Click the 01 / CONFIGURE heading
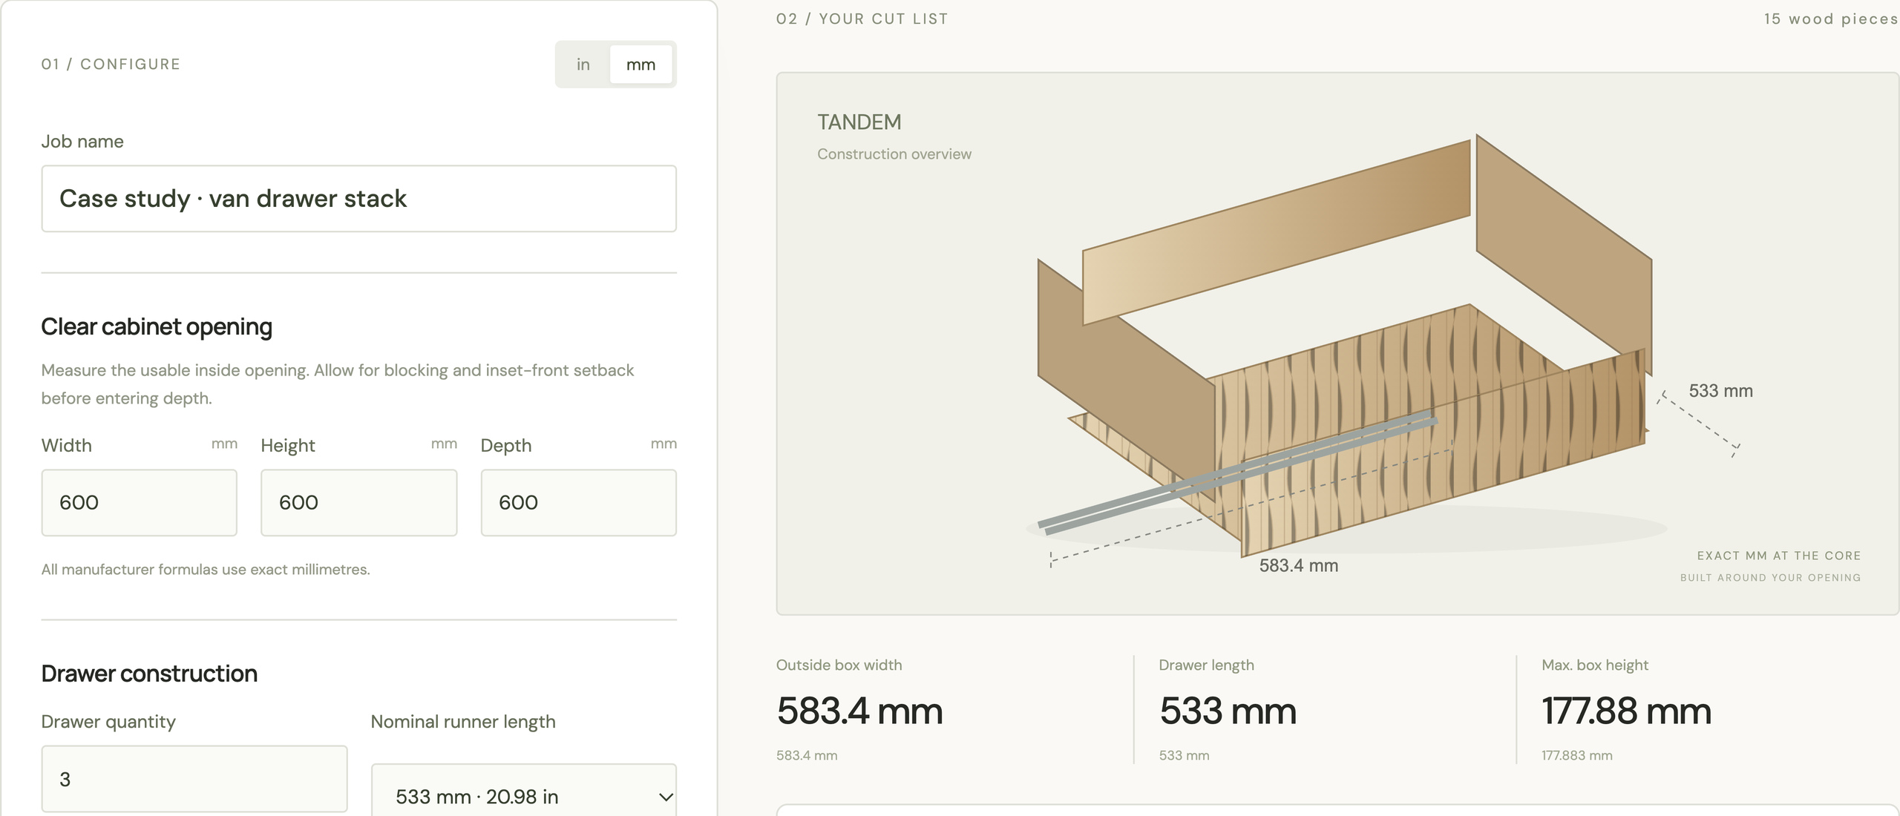Screen dimensions: 1900x816 (x=111, y=65)
